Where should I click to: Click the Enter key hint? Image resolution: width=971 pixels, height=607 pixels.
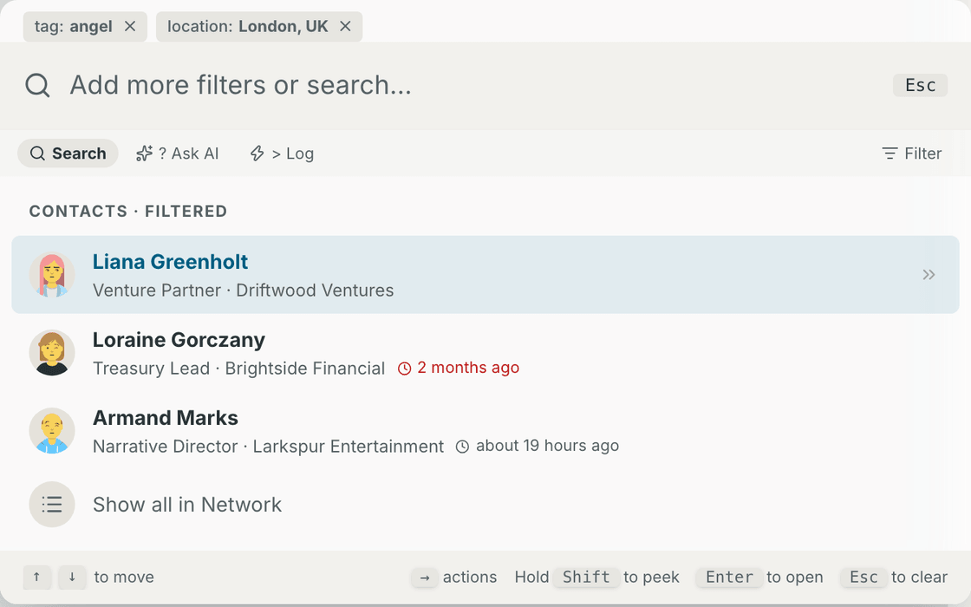[729, 578]
